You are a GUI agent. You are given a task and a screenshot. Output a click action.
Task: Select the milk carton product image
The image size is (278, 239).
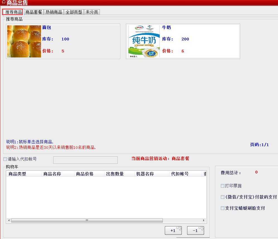point(144,41)
